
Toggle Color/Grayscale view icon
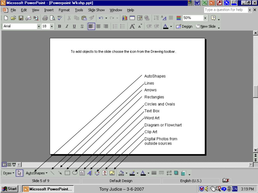tap(179, 18)
